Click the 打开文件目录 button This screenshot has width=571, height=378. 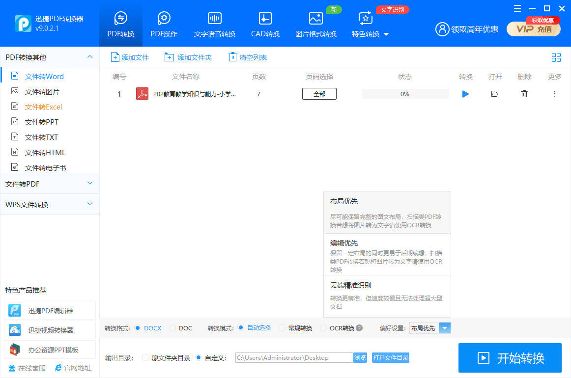point(390,357)
